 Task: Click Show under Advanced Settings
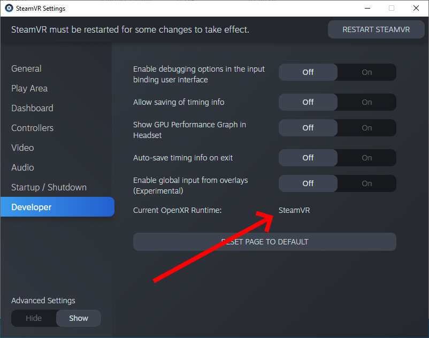[79, 318]
